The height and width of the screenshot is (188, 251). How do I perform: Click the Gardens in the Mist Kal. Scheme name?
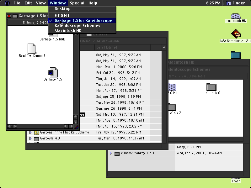click(x=65, y=132)
